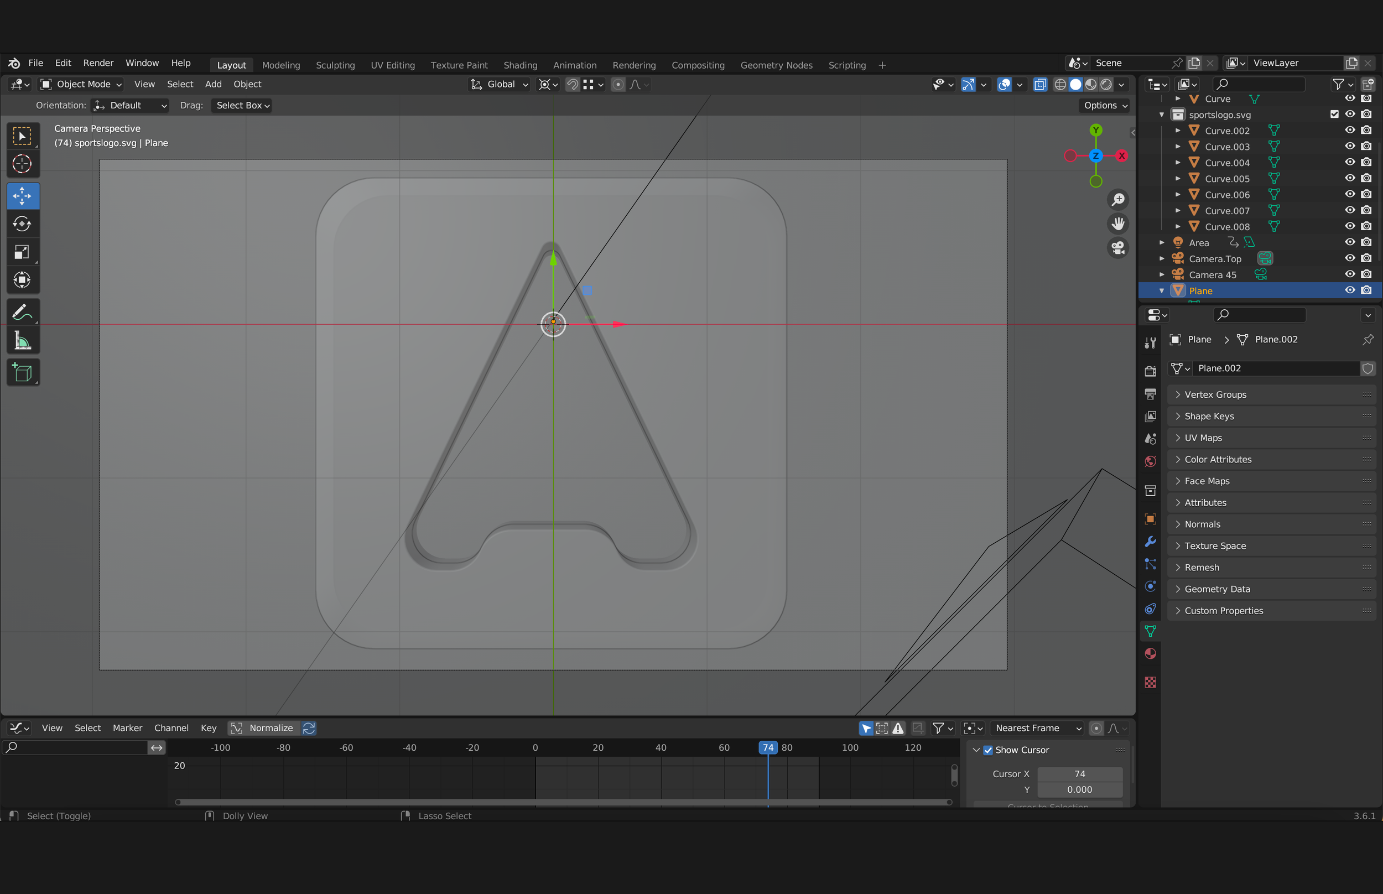Switch to wireframe viewport shading
This screenshot has height=894, width=1383.
coord(1060,85)
